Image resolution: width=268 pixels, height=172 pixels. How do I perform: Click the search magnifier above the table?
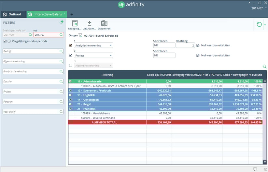click(x=264, y=66)
